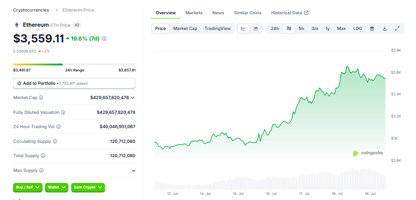Set chart range to Max
The image size is (416, 200).
pyautogui.click(x=342, y=29)
